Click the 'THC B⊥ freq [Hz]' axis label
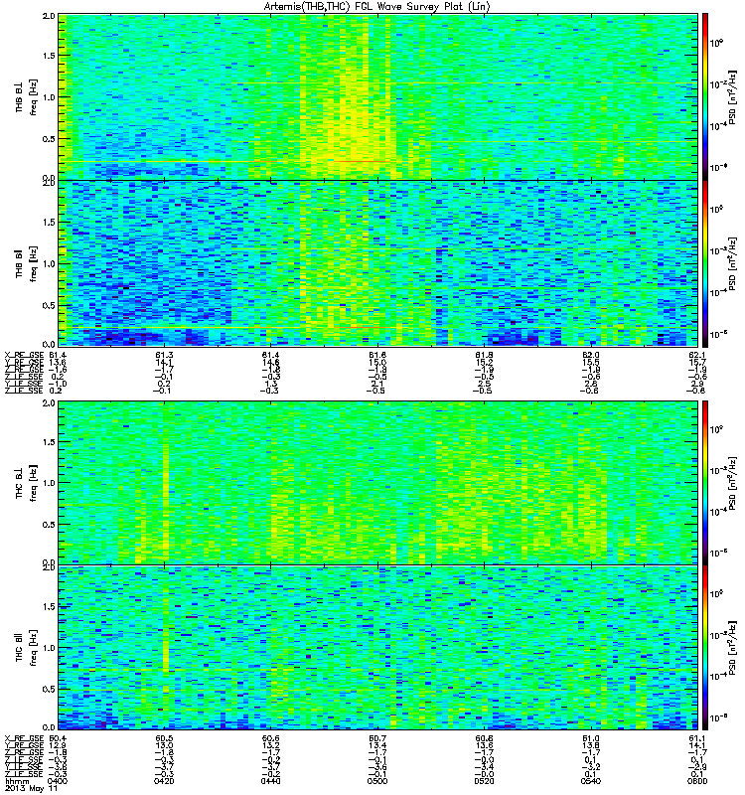The width and height of the screenshot is (745, 795). [x=26, y=483]
